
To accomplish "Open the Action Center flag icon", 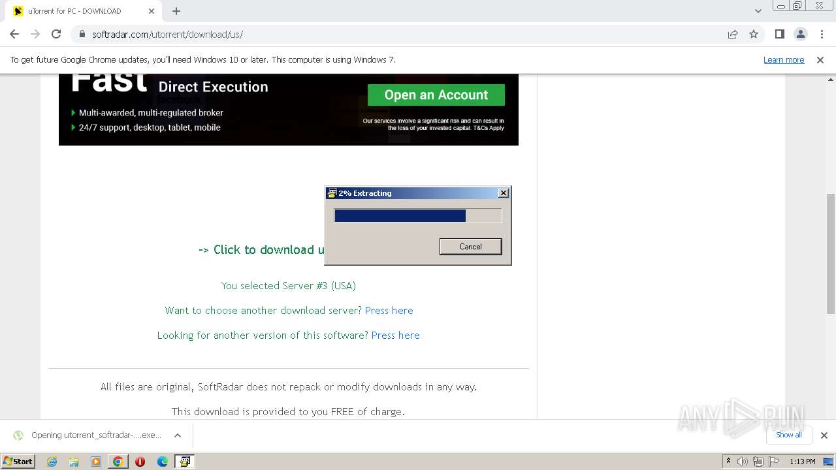I will (x=773, y=462).
